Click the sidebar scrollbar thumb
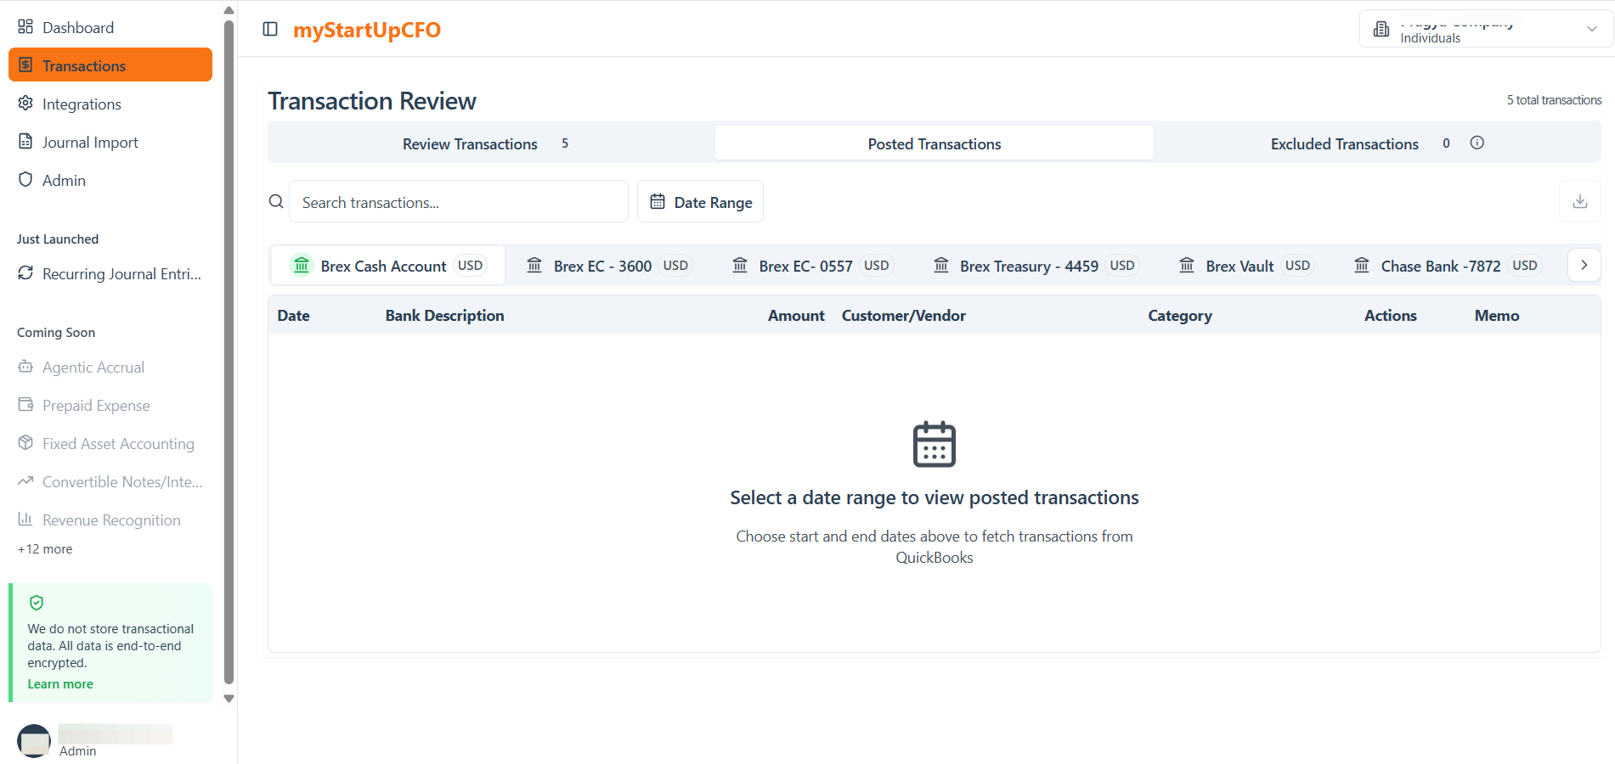The image size is (1615, 764). [229, 351]
